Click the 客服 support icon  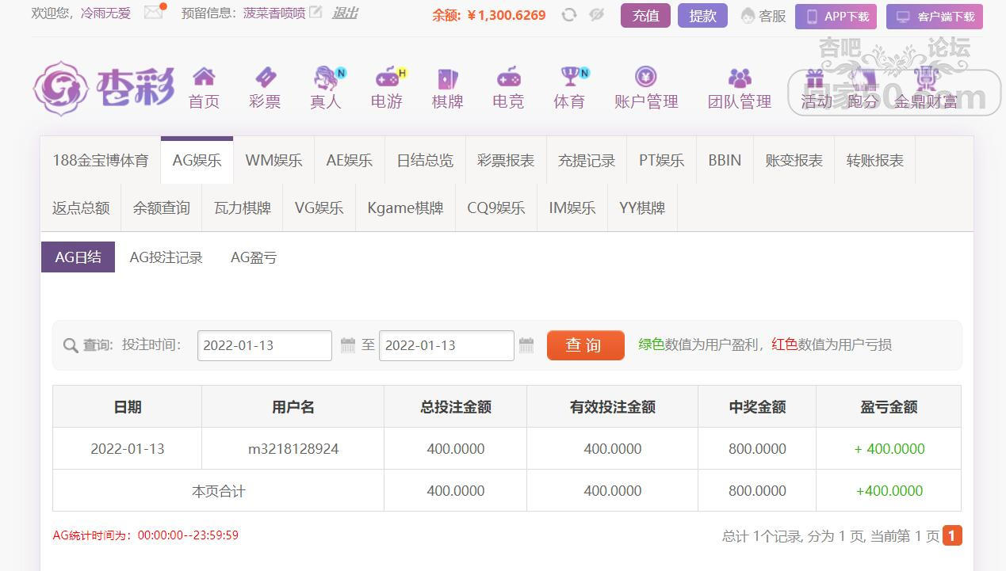click(x=748, y=16)
